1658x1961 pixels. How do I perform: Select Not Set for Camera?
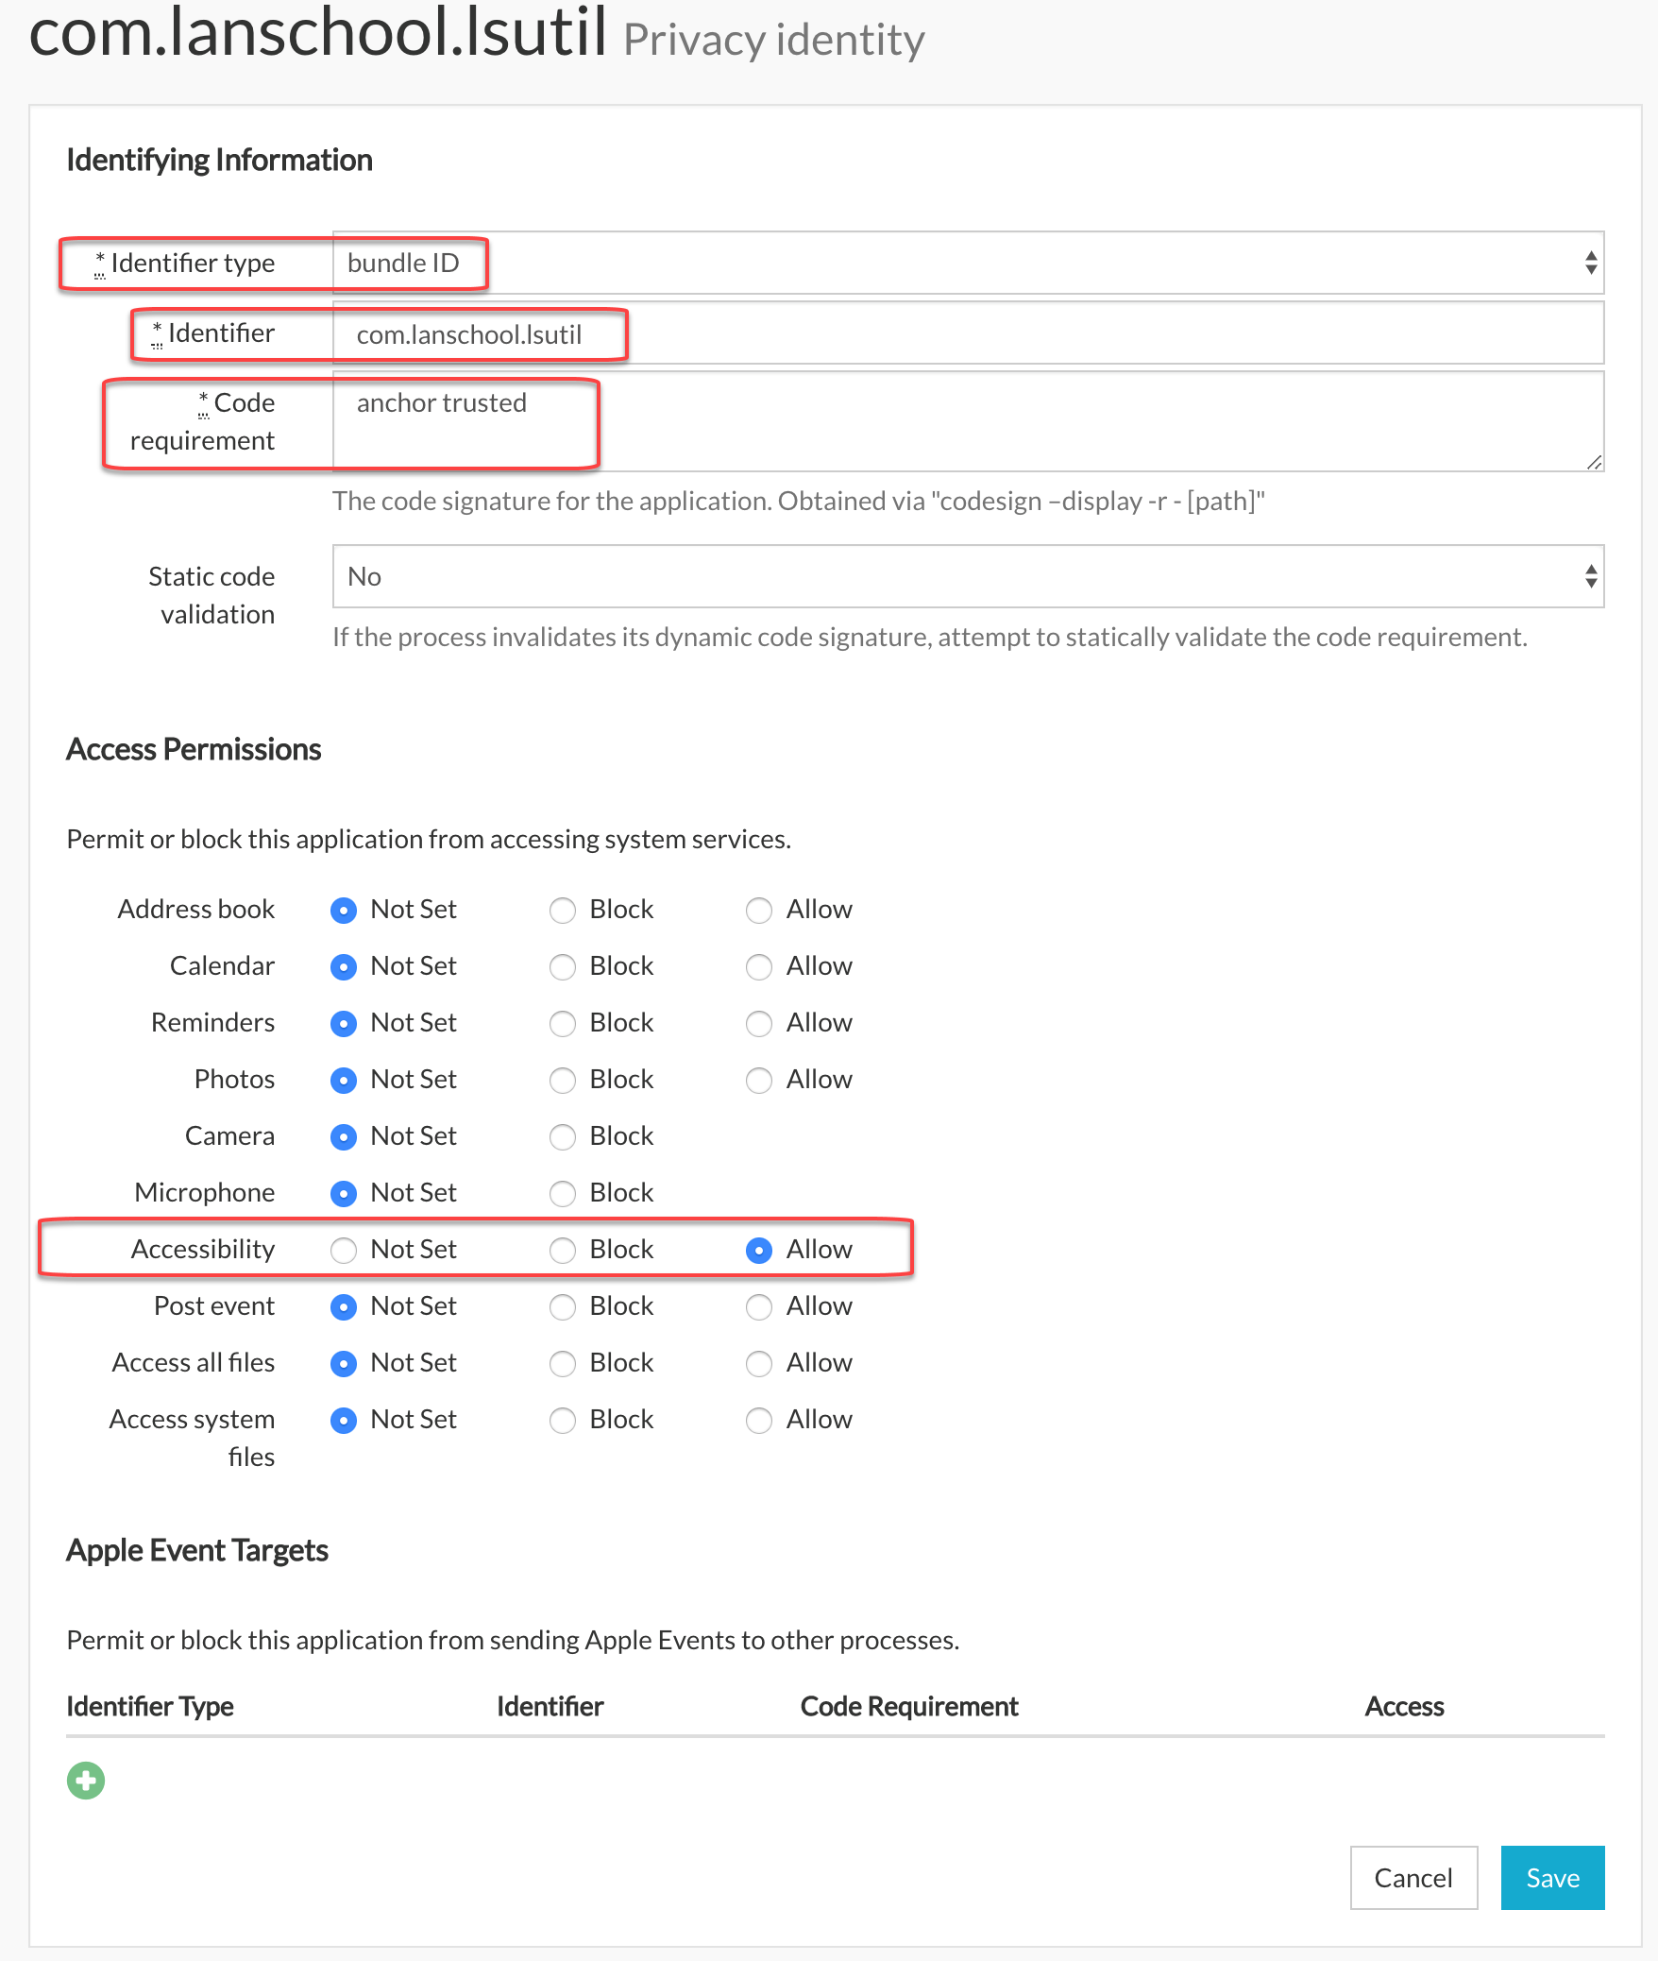coord(344,1136)
